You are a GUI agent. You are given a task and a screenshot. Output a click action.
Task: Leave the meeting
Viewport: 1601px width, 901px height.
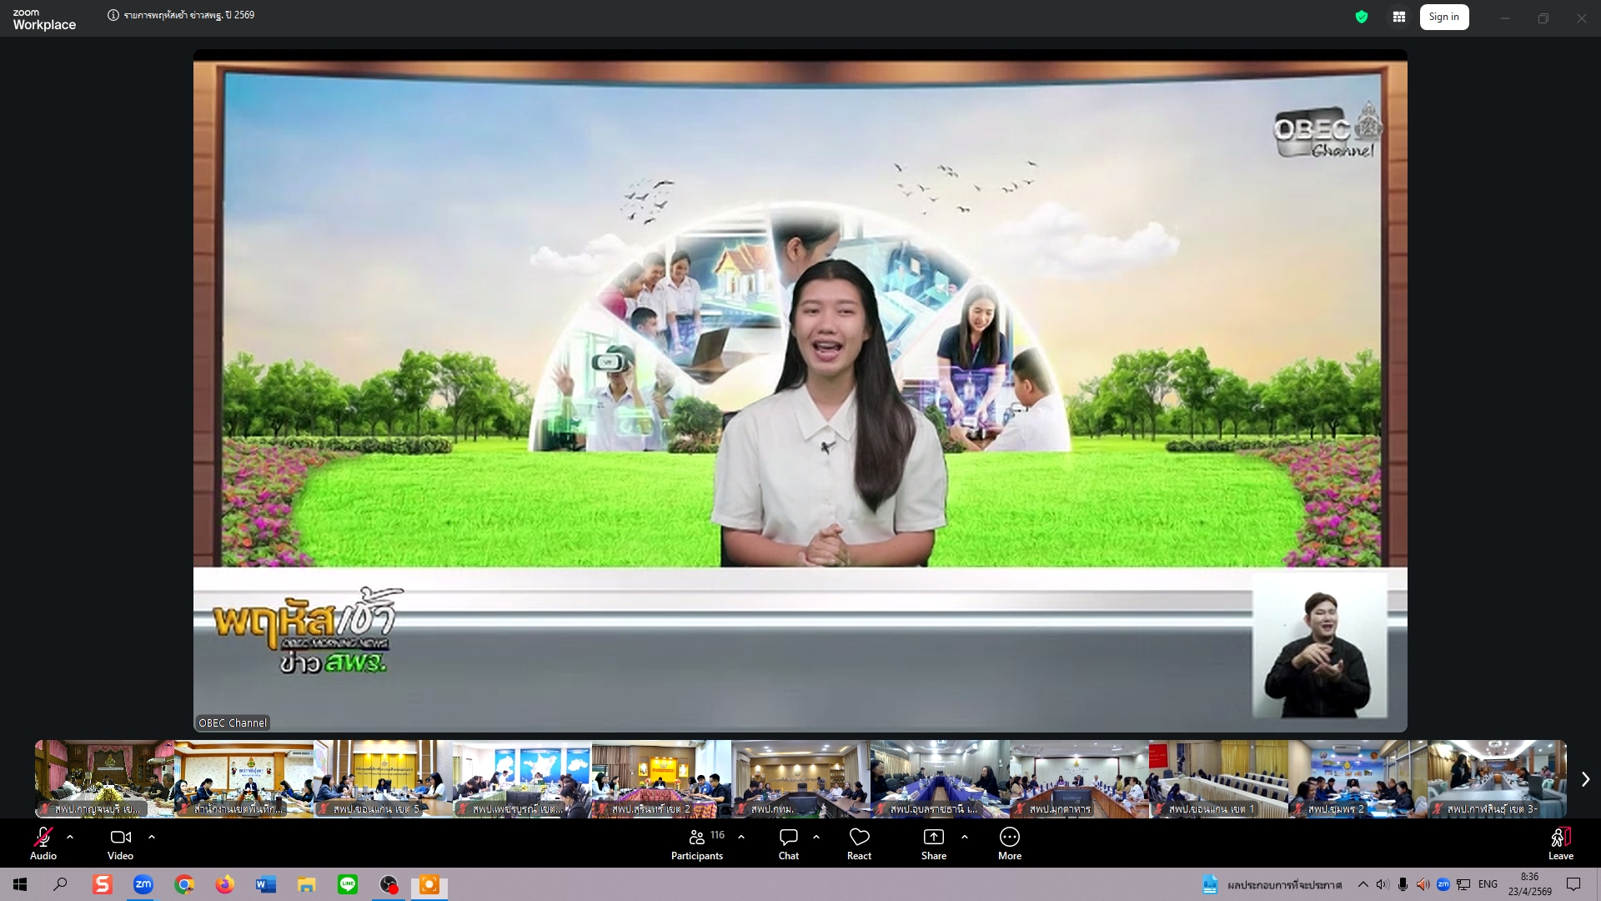pyautogui.click(x=1560, y=842)
